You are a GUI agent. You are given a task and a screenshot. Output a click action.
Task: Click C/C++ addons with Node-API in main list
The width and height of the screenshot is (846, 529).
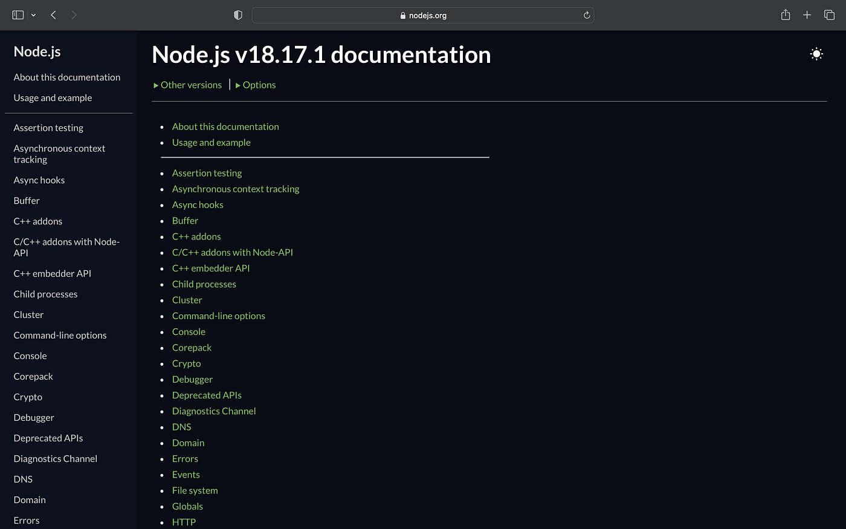click(x=233, y=253)
